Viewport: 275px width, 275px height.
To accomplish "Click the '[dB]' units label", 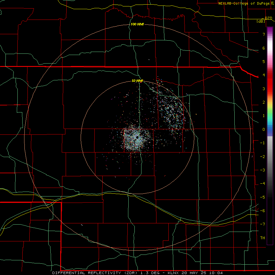I will click(x=261, y=21).
